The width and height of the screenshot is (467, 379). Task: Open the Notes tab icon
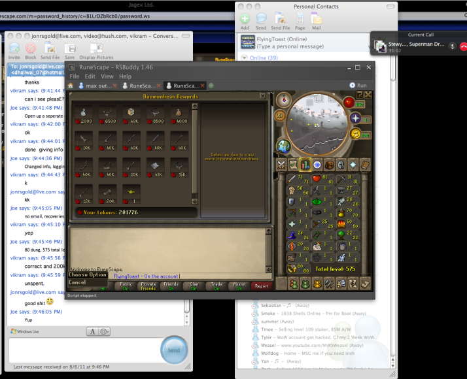(365, 284)
